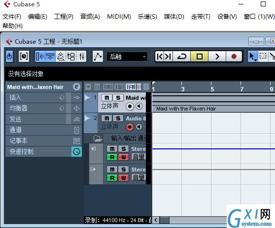Open the Project menu 工程(P)

pyautogui.click(x=64, y=17)
